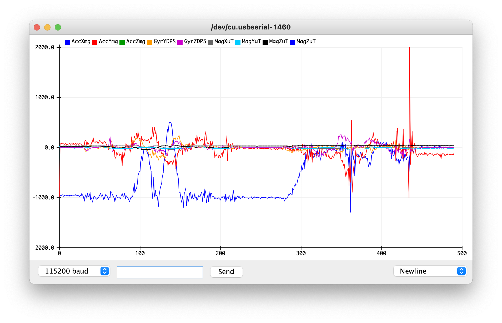Image resolution: width=502 pixels, height=323 pixels.
Task: Click the 100 x-axis tick label
Action: pyautogui.click(x=140, y=253)
